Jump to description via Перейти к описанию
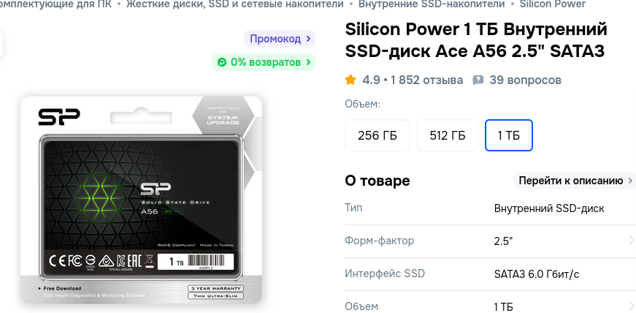This screenshot has width=636, height=313. click(x=570, y=181)
